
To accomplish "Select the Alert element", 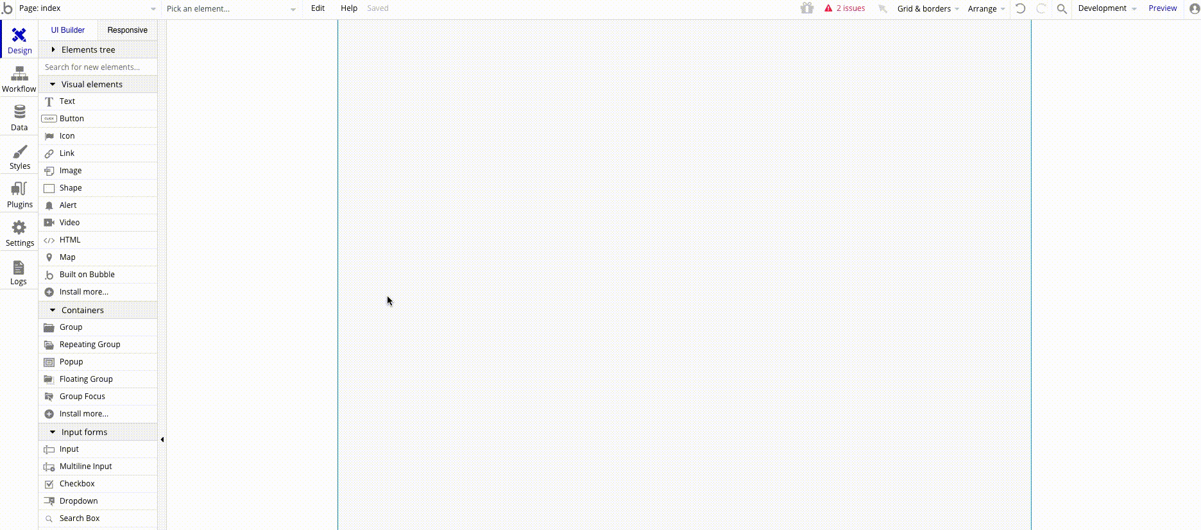I will [98, 205].
